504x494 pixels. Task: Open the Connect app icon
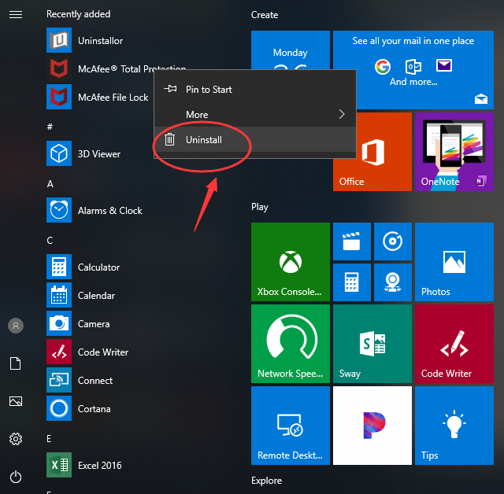[59, 380]
